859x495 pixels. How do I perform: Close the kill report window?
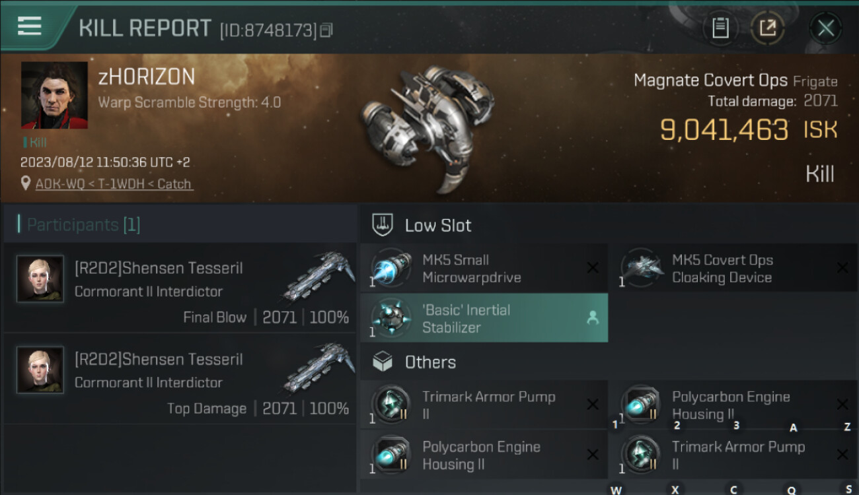825,28
